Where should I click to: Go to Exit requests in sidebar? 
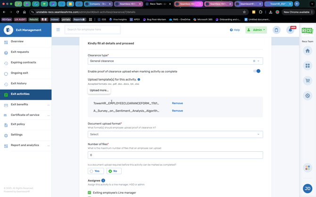click(x=20, y=52)
